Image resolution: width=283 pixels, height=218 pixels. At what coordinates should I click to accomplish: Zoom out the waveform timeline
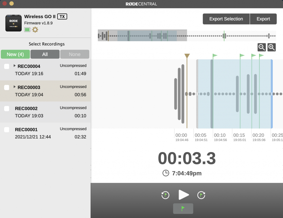261,47
